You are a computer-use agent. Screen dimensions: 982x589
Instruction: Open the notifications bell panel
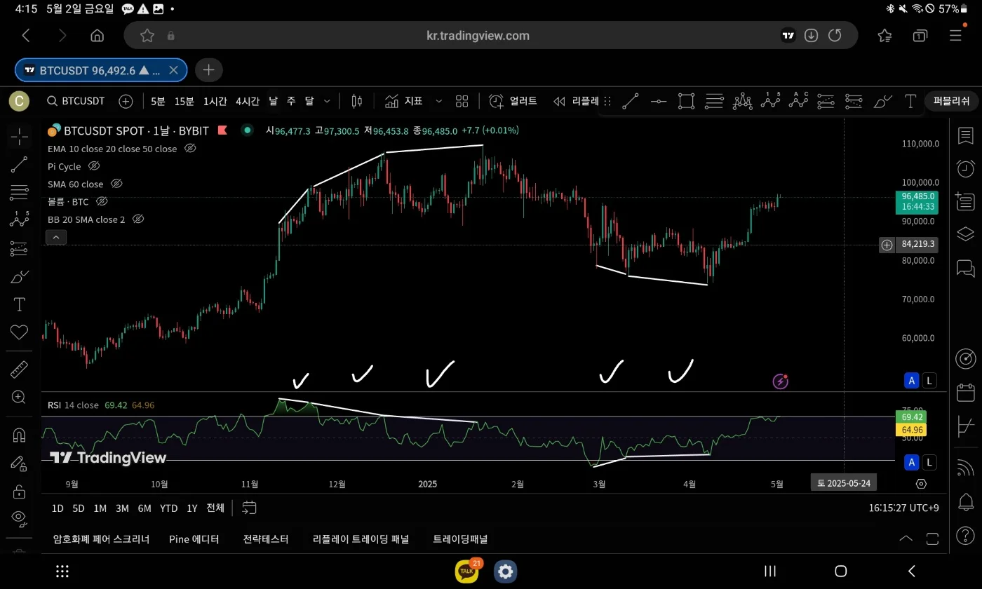click(966, 502)
